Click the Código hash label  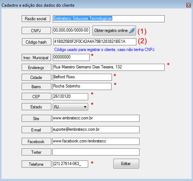(x=36, y=42)
